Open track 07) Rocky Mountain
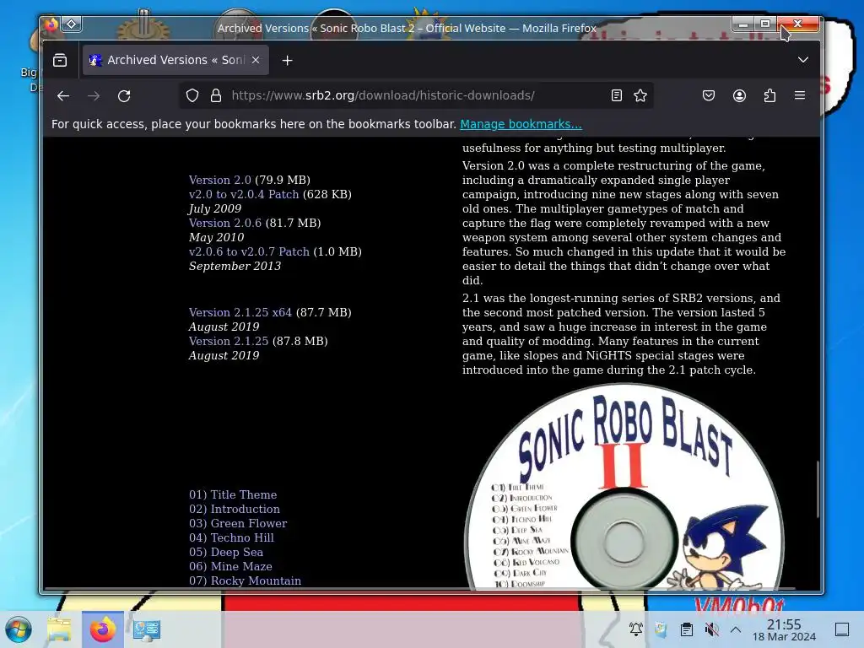The width and height of the screenshot is (864, 648). coord(246,580)
